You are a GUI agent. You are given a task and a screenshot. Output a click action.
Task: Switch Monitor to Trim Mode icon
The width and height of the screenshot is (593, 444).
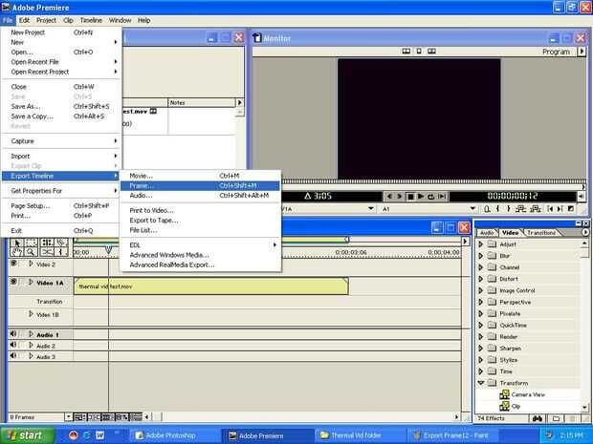(x=431, y=51)
